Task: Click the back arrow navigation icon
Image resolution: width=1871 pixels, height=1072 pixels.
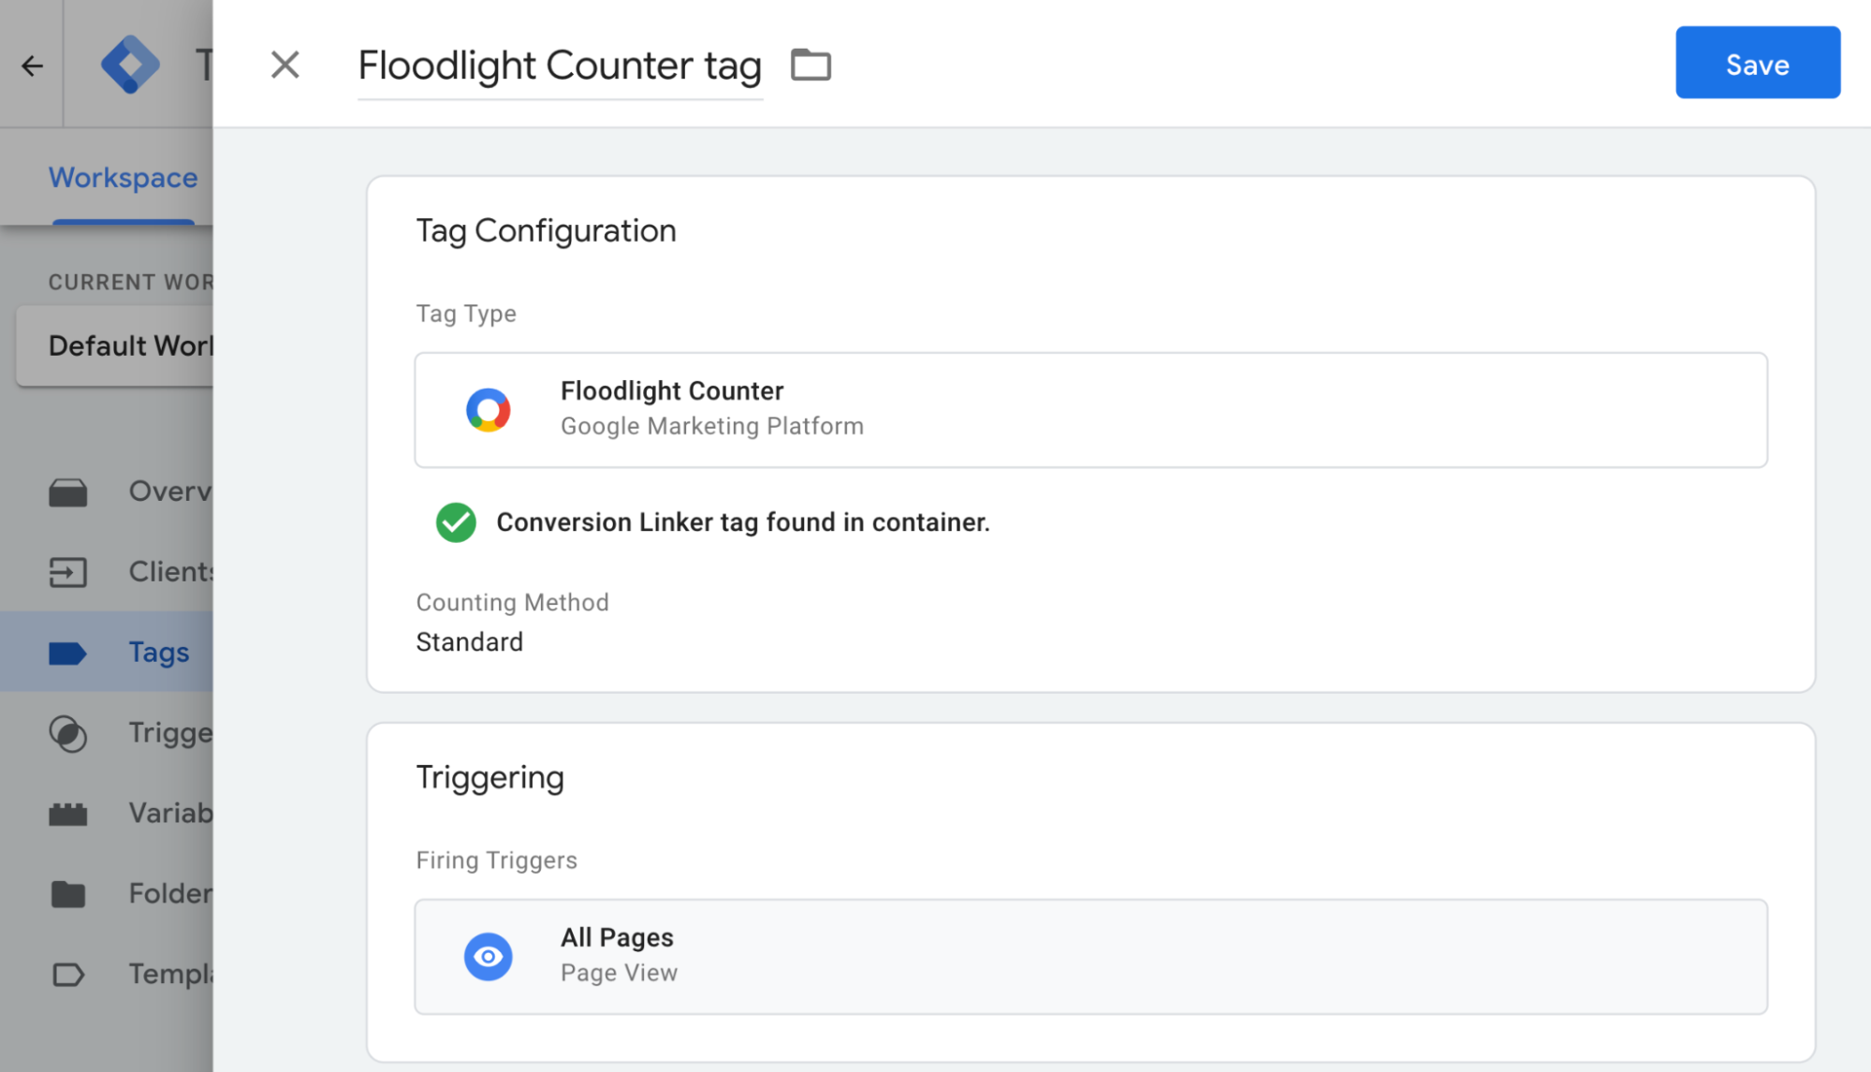Action: click(x=32, y=63)
